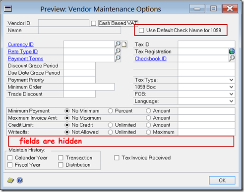Select Amount for Credit Limit
Image resolution: width=244 pixels, height=192 pixels.
point(148,125)
